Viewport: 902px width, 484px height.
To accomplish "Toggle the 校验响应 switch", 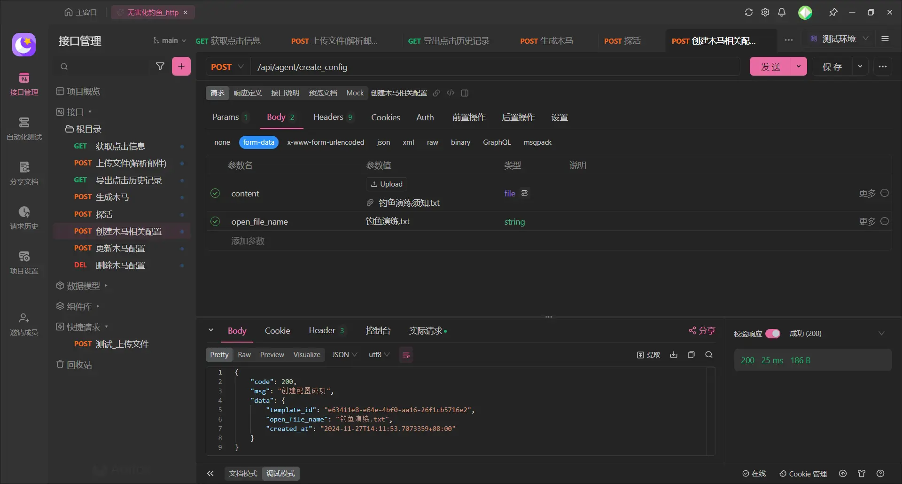I will pyautogui.click(x=773, y=334).
